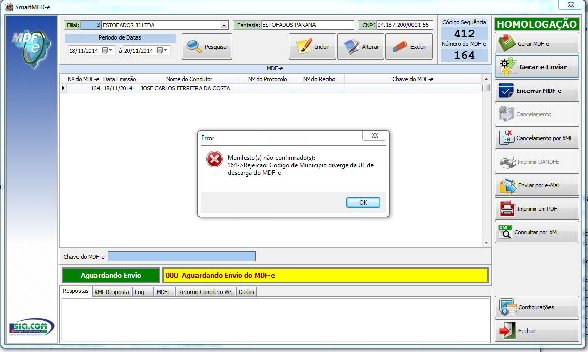Click the grid scroll down arrow
Viewport: 588px width, 352px height.
486,243
